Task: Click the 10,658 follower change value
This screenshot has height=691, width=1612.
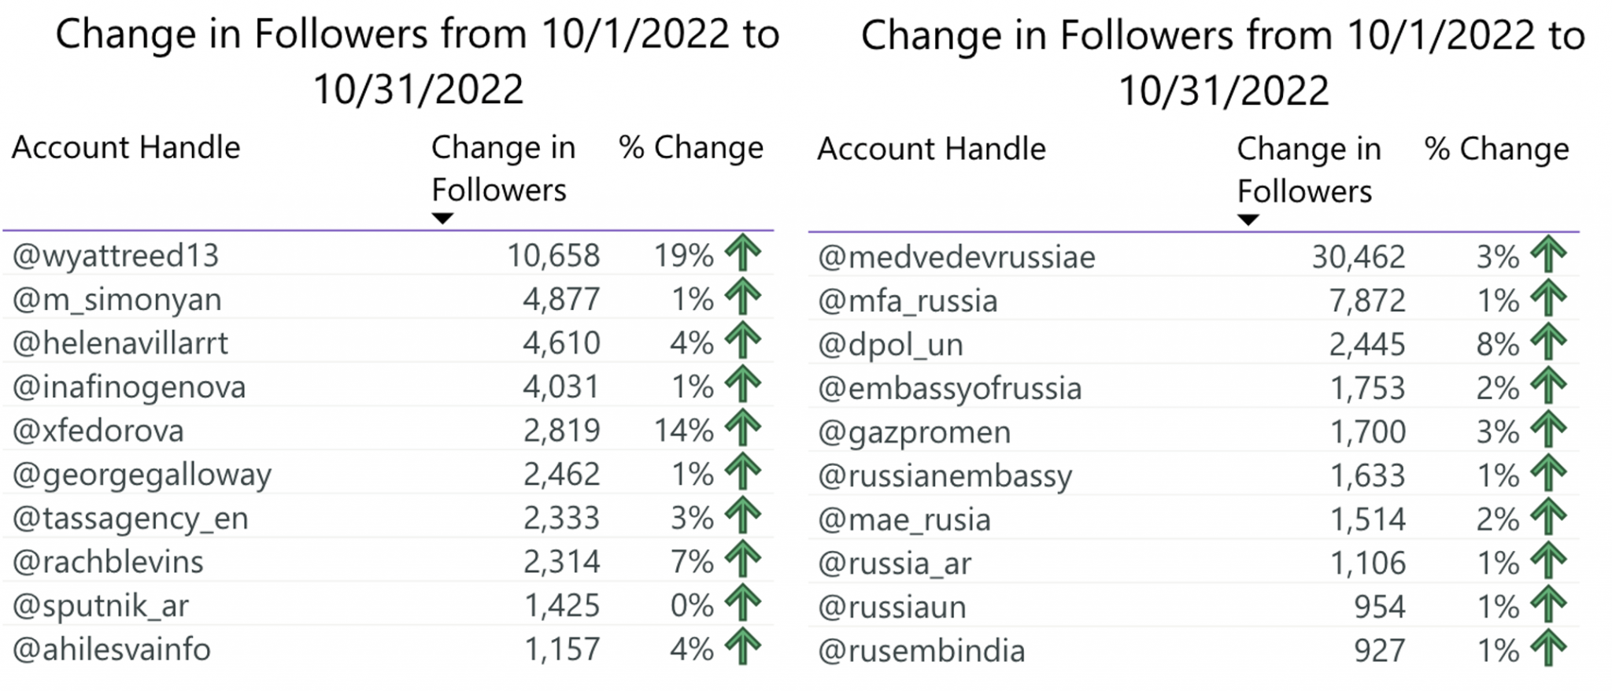Action: (553, 256)
